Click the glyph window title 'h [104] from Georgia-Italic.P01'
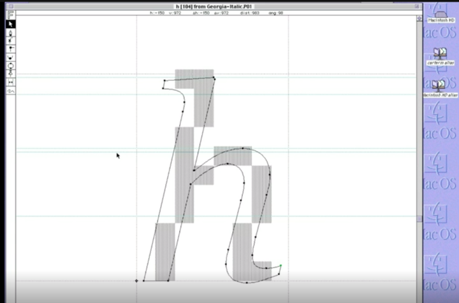The height and width of the screenshot is (303, 459). [214, 6]
